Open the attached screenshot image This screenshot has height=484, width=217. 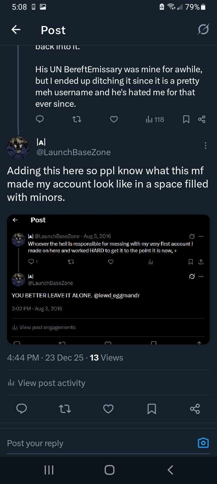(x=108, y=279)
